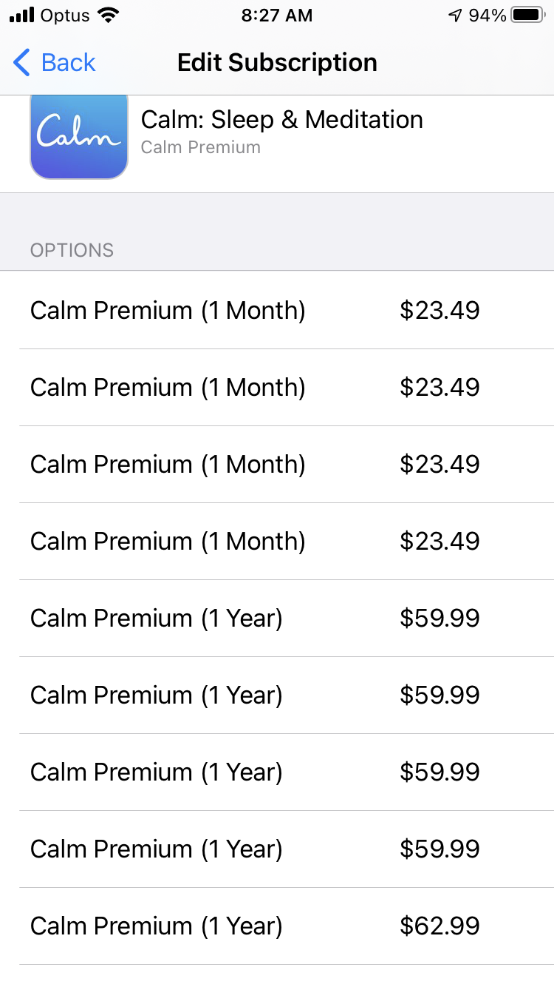Choose the $62.99 Calm Premium (1 Year) option
Image resolution: width=554 pixels, height=987 pixels.
277,926
